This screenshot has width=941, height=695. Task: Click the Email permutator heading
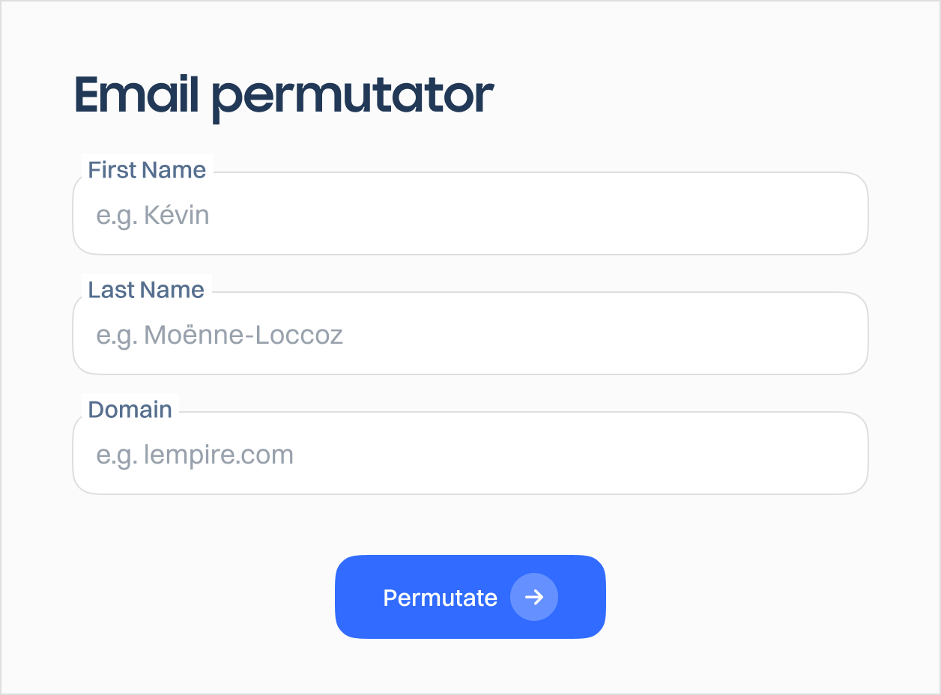[x=284, y=96]
